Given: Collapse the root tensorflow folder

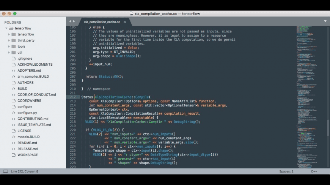Looking at the screenshot, I should (6, 28).
